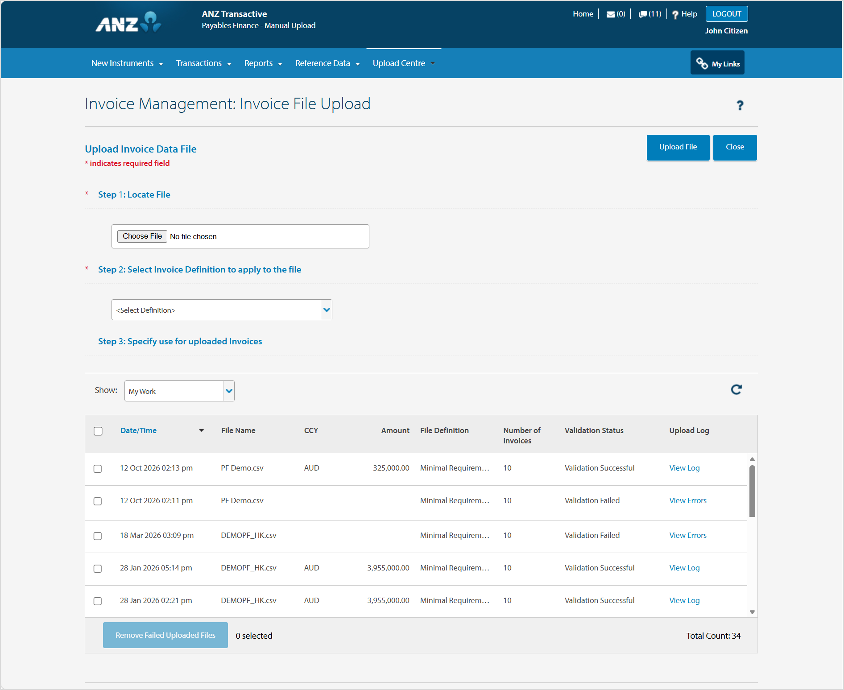This screenshot has height=690, width=844.
Task: Click the Help question mark in header
Action: tap(675, 15)
